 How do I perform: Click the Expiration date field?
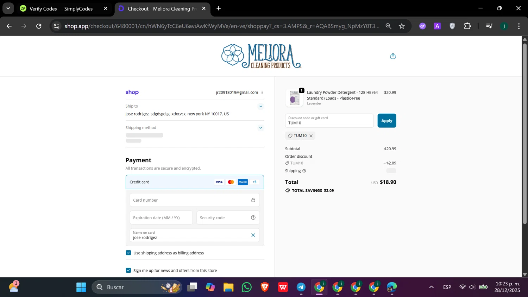(161, 217)
